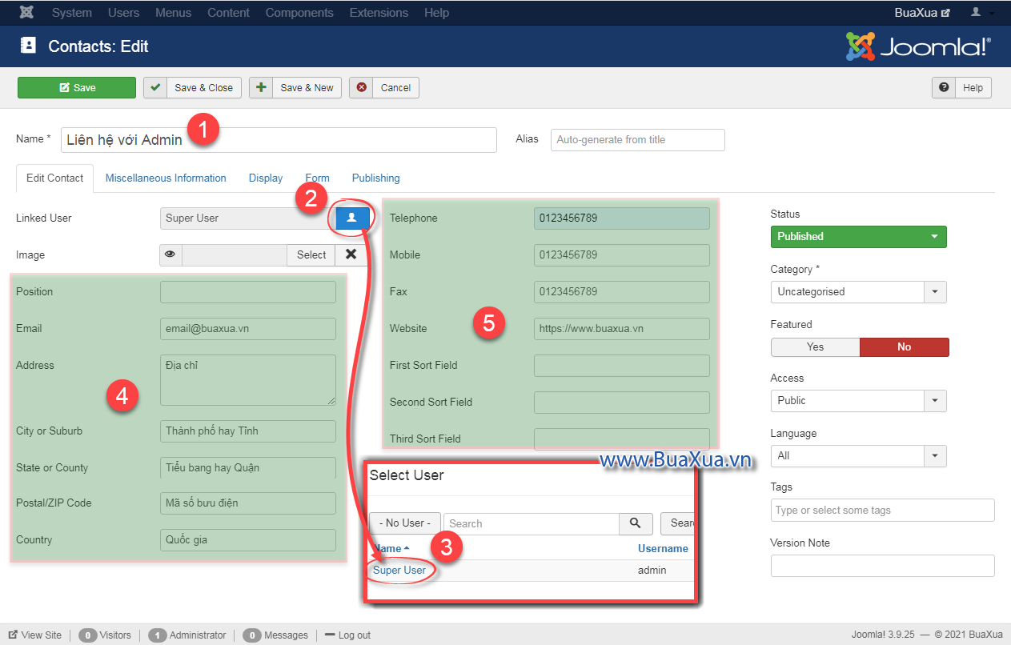Clear the selected image with X button
Screen dimensions: 1011x645
351,255
